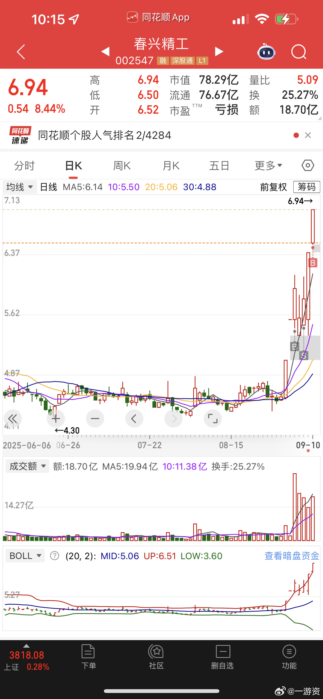Jump to earliest data with double-left arrow

click(x=13, y=419)
